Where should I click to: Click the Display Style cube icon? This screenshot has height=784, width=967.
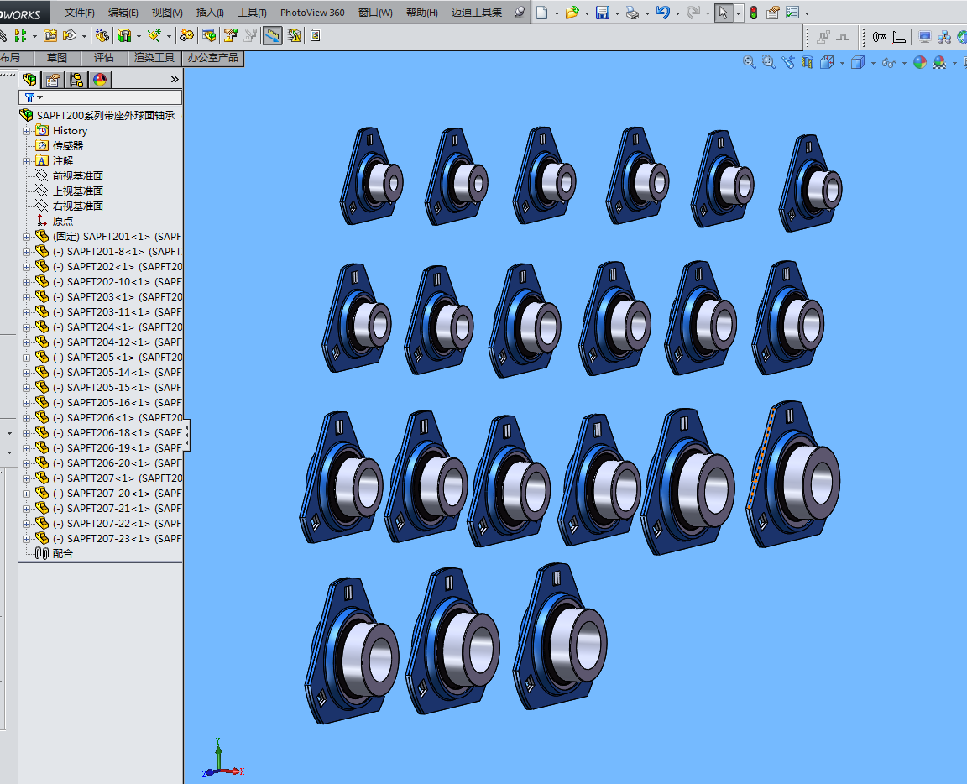tap(858, 62)
